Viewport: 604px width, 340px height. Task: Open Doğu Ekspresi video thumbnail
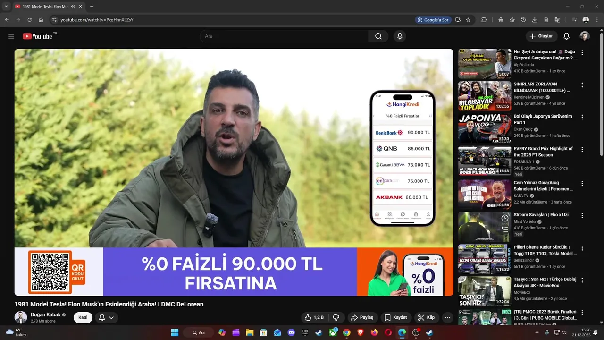[485, 63]
